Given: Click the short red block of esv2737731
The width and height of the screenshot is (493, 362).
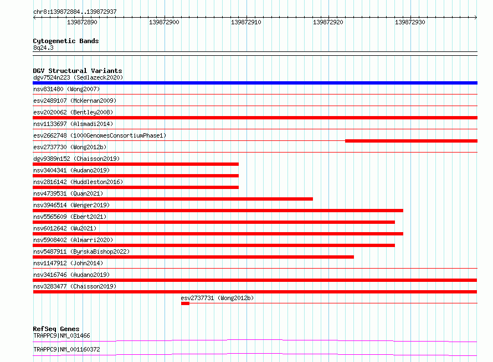Looking at the screenshot, I should click(x=185, y=303).
